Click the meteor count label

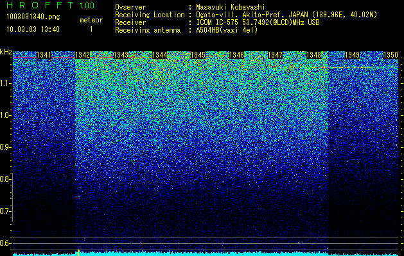(x=91, y=20)
